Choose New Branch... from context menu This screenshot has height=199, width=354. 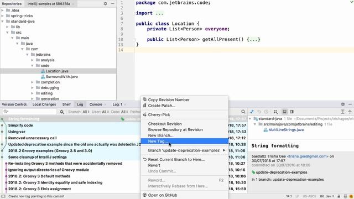click(184, 135)
